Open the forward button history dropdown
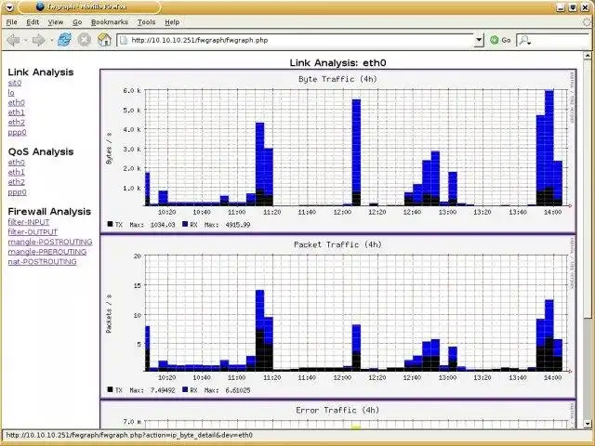Viewport: 595px width, 446px height. pos(51,40)
